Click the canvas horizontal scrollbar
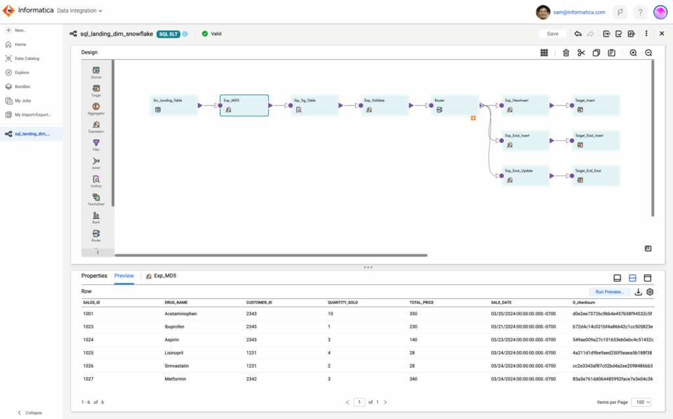This screenshot has height=419, width=673. [x=271, y=255]
